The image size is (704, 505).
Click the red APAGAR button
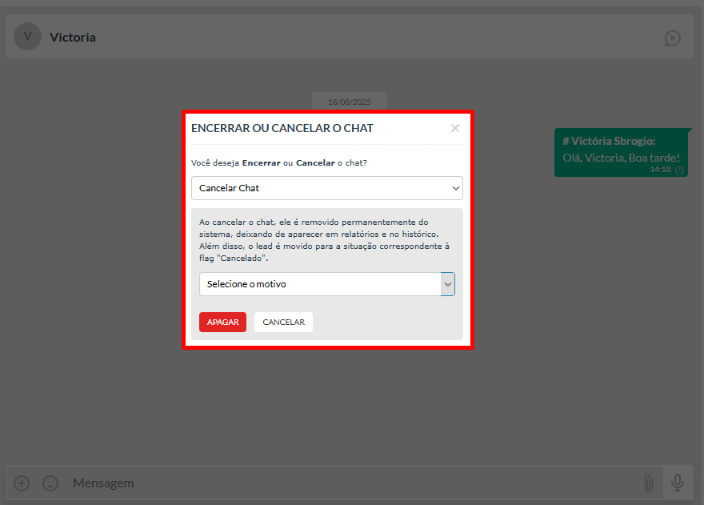pyautogui.click(x=222, y=323)
